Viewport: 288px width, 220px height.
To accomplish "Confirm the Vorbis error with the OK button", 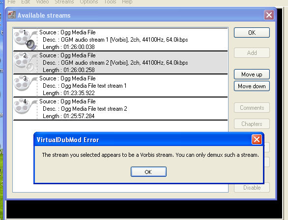I will [148, 171].
